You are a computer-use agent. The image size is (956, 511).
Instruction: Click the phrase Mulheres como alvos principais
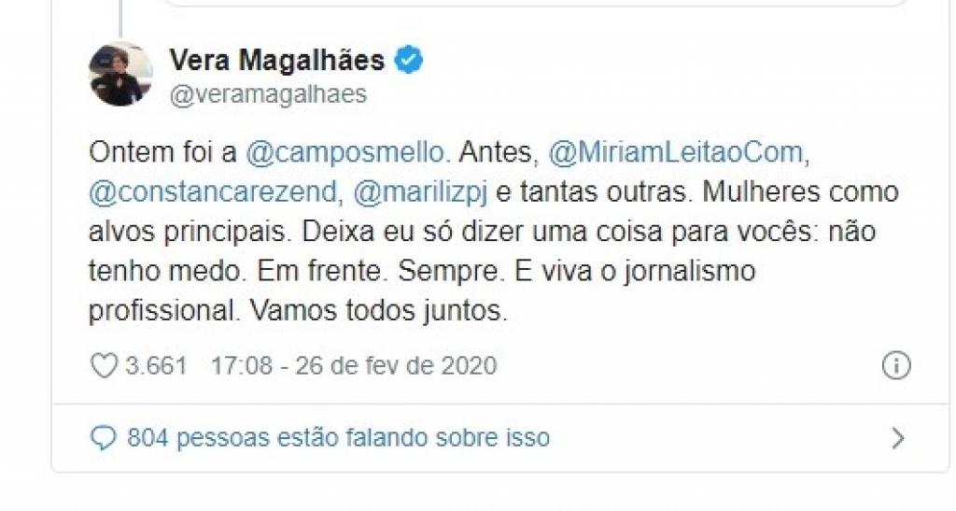coord(494,212)
